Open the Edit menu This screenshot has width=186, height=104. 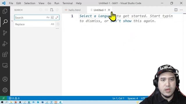(x=19, y=3)
